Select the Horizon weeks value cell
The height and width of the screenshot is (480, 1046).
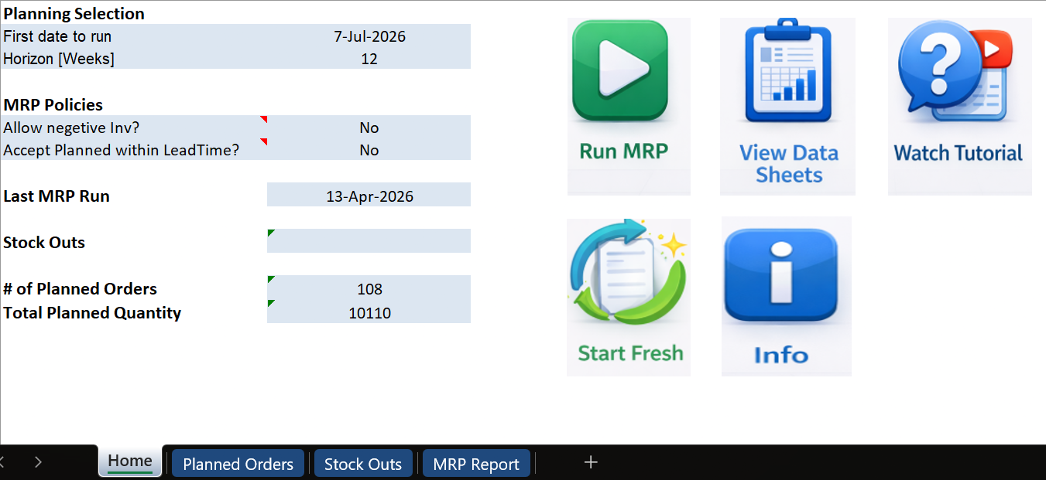click(369, 58)
